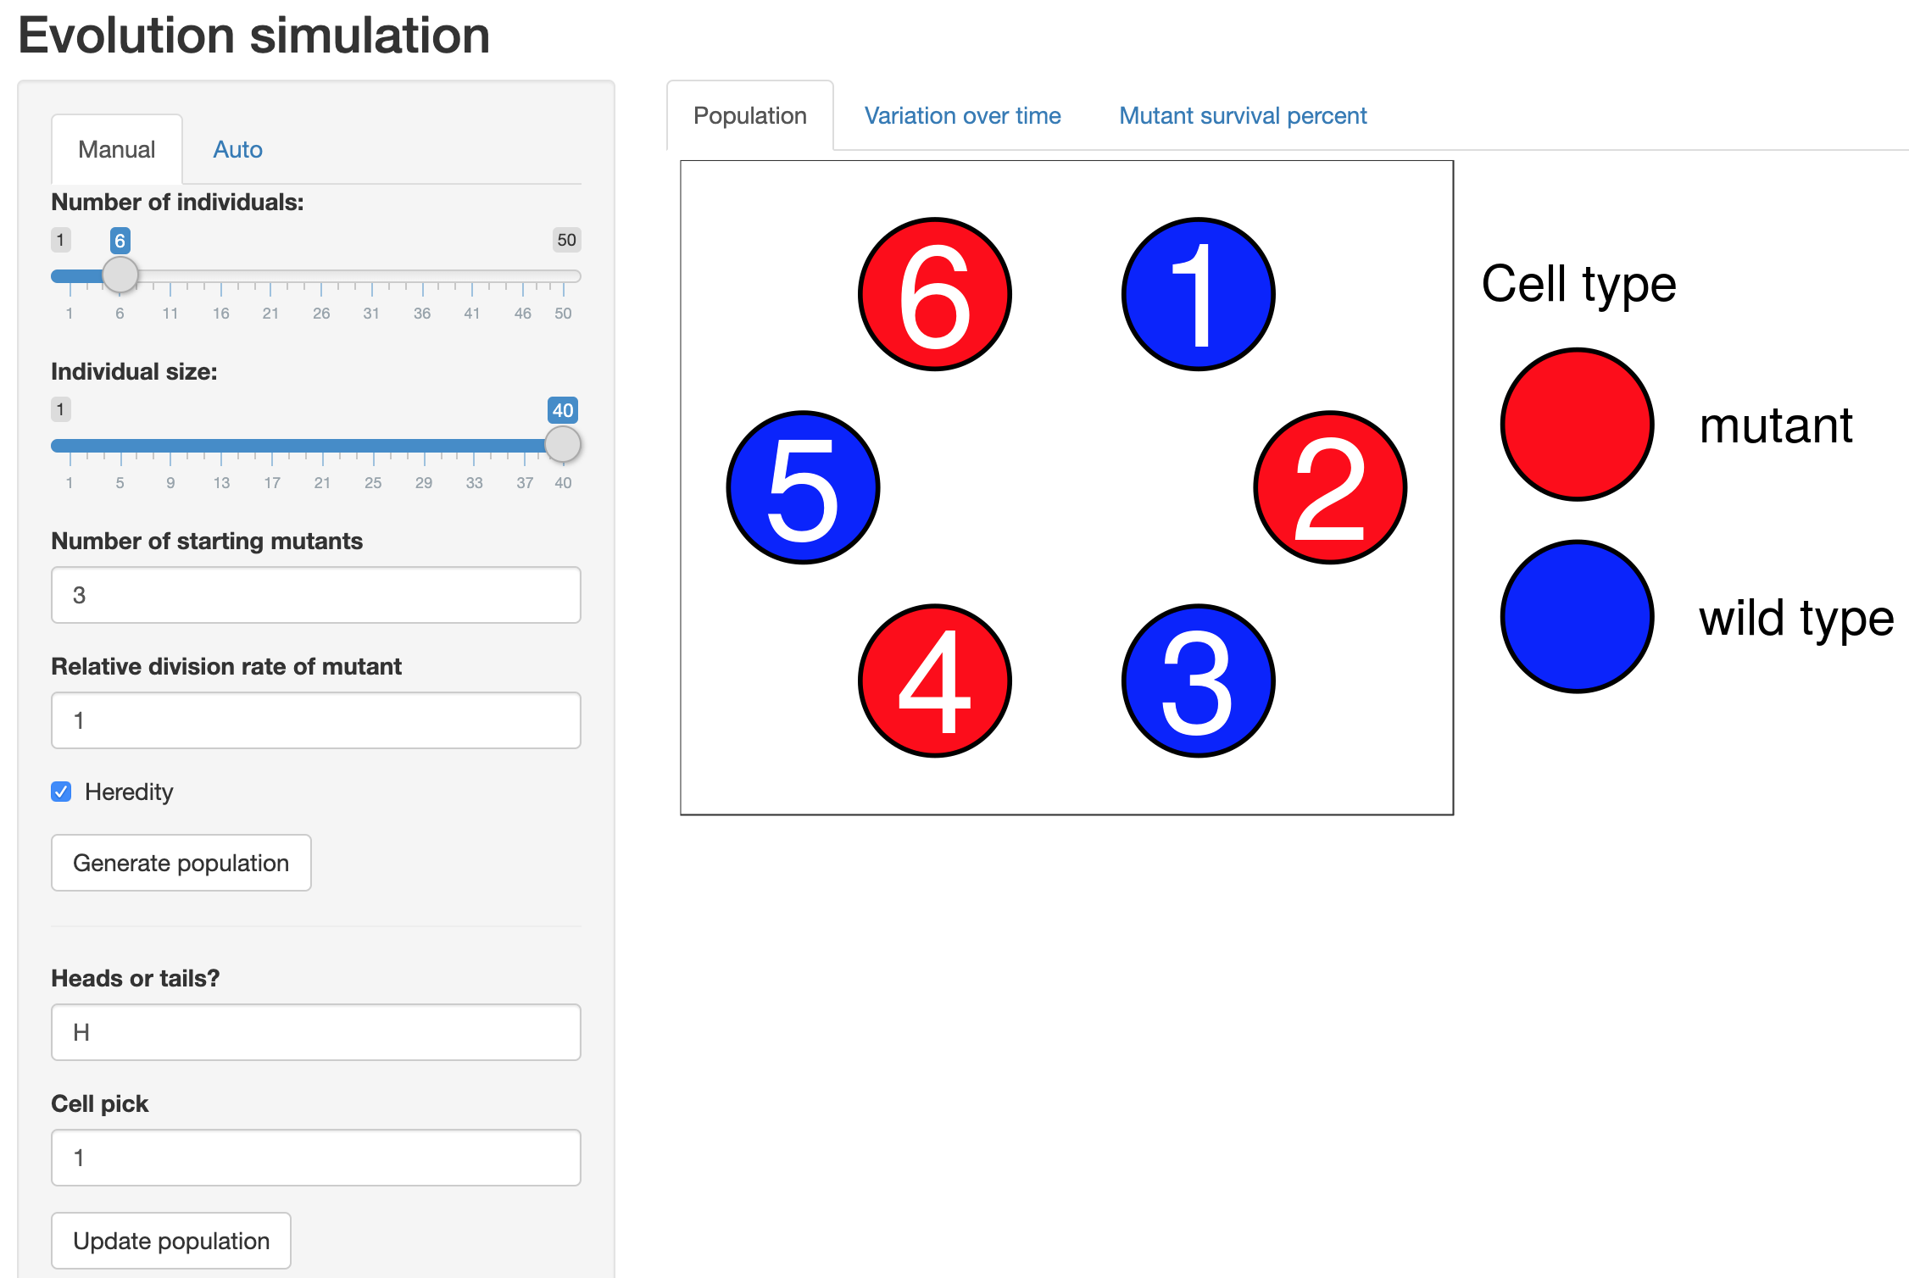The image size is (1909, 1278).
Task: Click the Generate population button
Action: pos(181,863)
